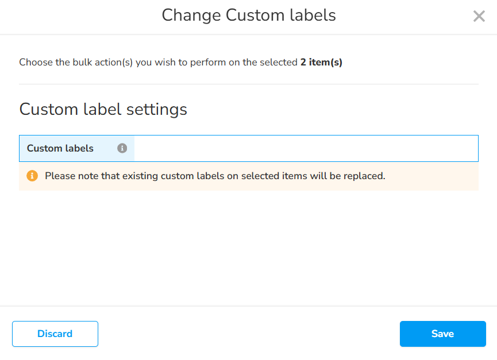Click the empty dialog body below the notice
Viewport: 497px width, 360px height.
pos(248,247)
